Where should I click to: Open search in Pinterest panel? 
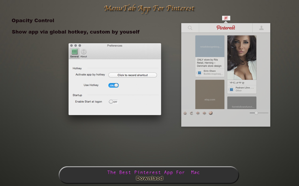[190, 28]
